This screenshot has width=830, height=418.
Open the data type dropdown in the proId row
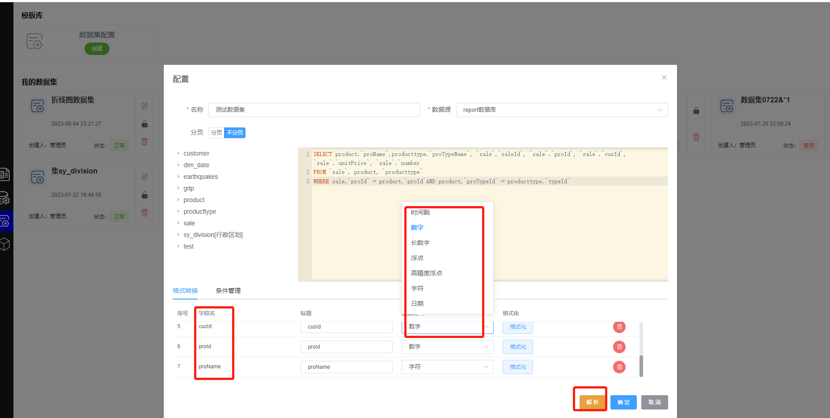click(447, 347)
